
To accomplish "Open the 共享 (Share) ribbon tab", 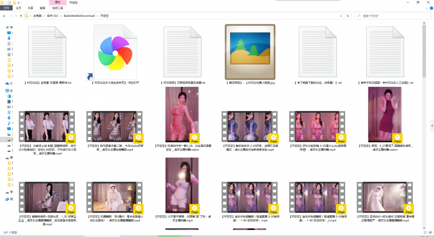I will pyautogui.click(x=30, y=9).
